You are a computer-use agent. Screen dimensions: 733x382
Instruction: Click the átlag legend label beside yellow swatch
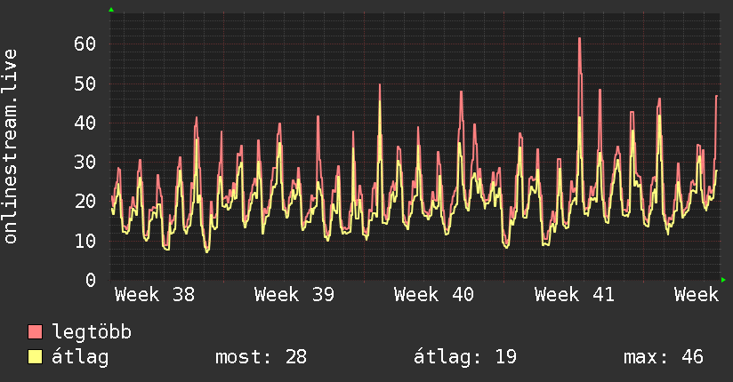pyautogui.click(x=80, y=357)
